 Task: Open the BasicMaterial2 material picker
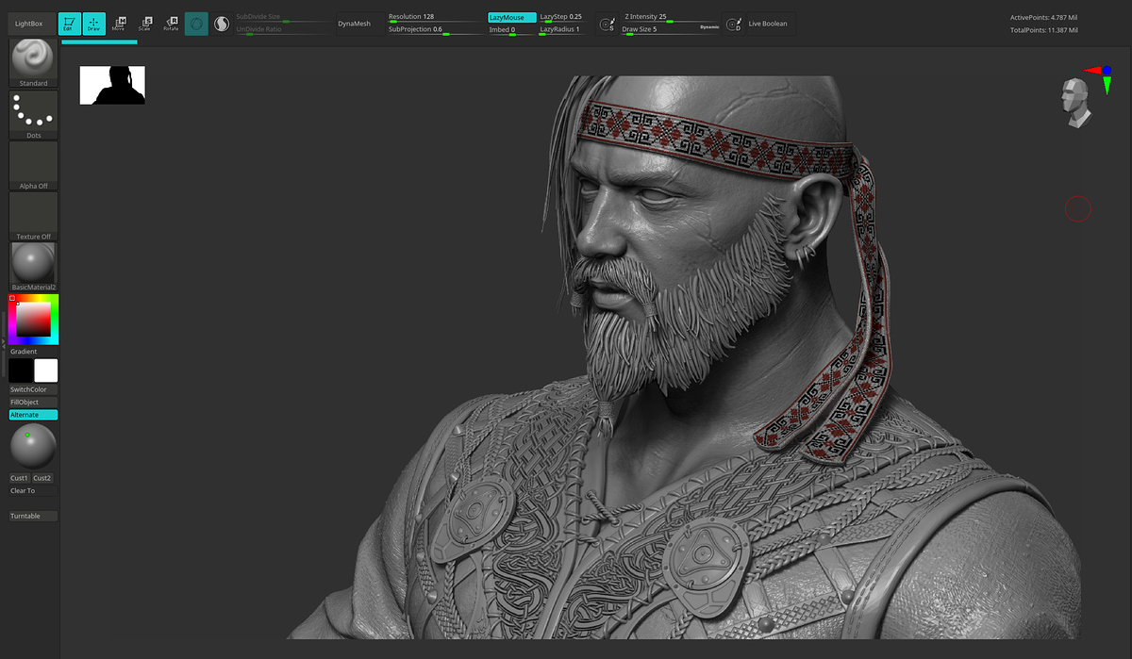click(33, 267)
